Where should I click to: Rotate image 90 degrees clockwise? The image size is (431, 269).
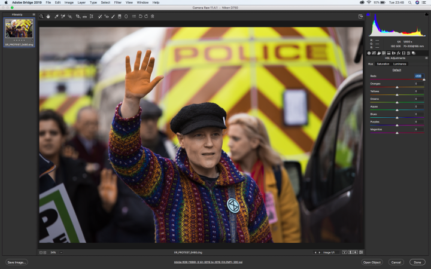tap(146, 17)
